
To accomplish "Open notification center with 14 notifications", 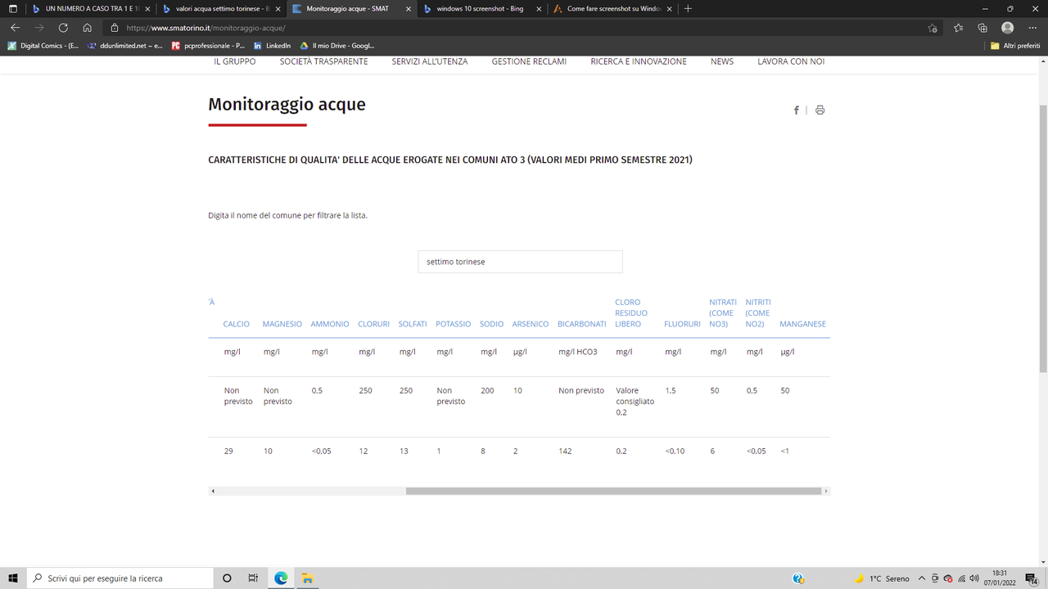I will tap(1032, 578).
